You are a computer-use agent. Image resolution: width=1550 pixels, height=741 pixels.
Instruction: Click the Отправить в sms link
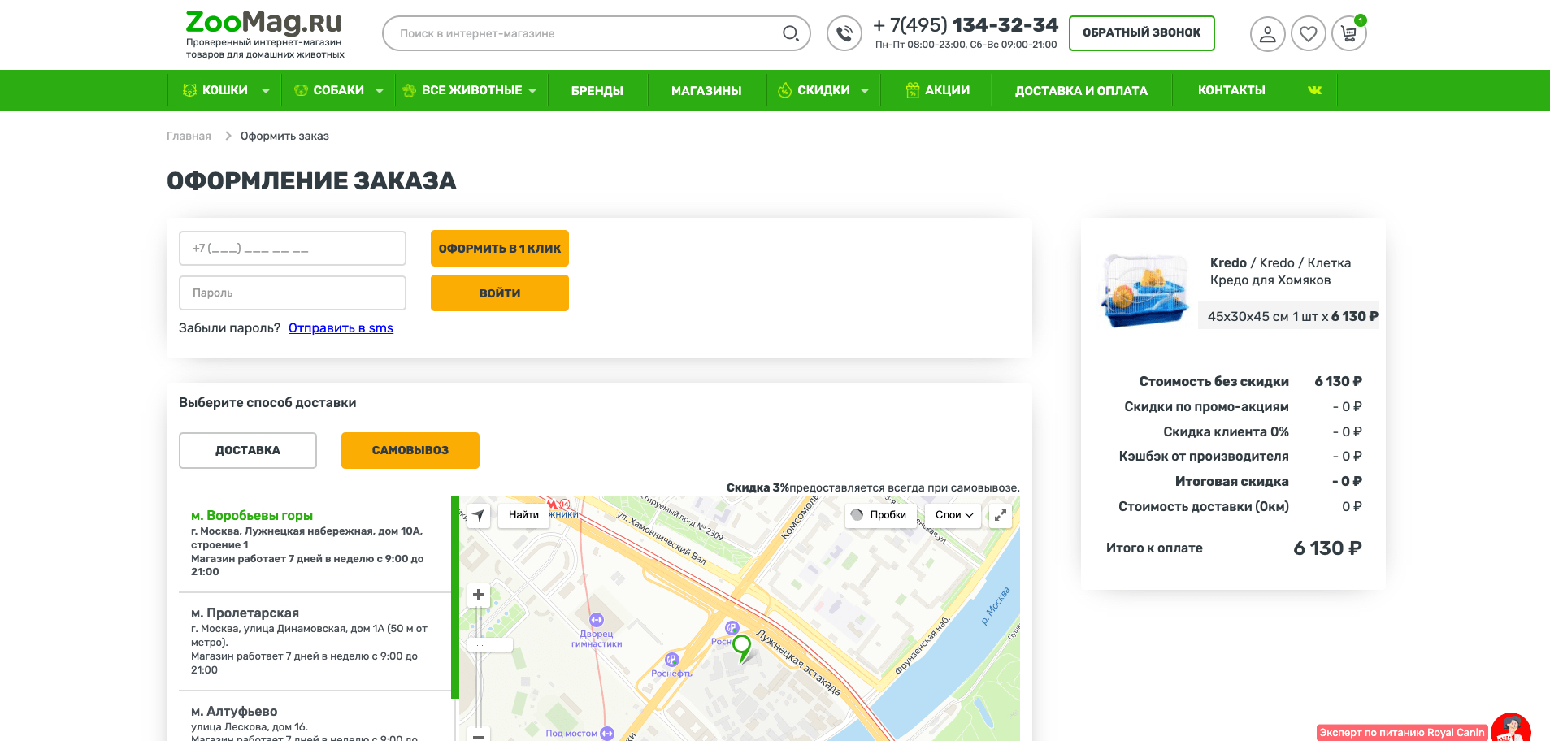[x=341, y=328]
